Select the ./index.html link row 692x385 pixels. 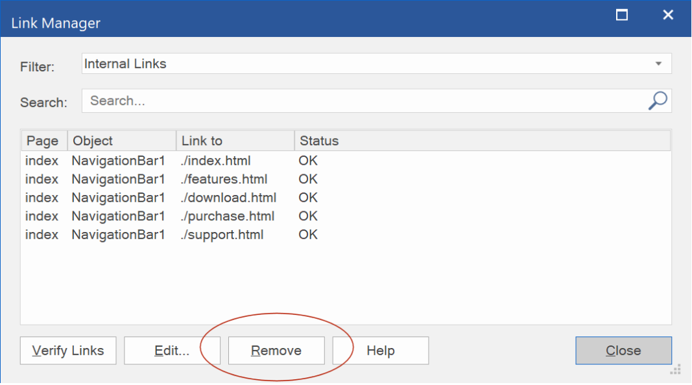[346, 161]
